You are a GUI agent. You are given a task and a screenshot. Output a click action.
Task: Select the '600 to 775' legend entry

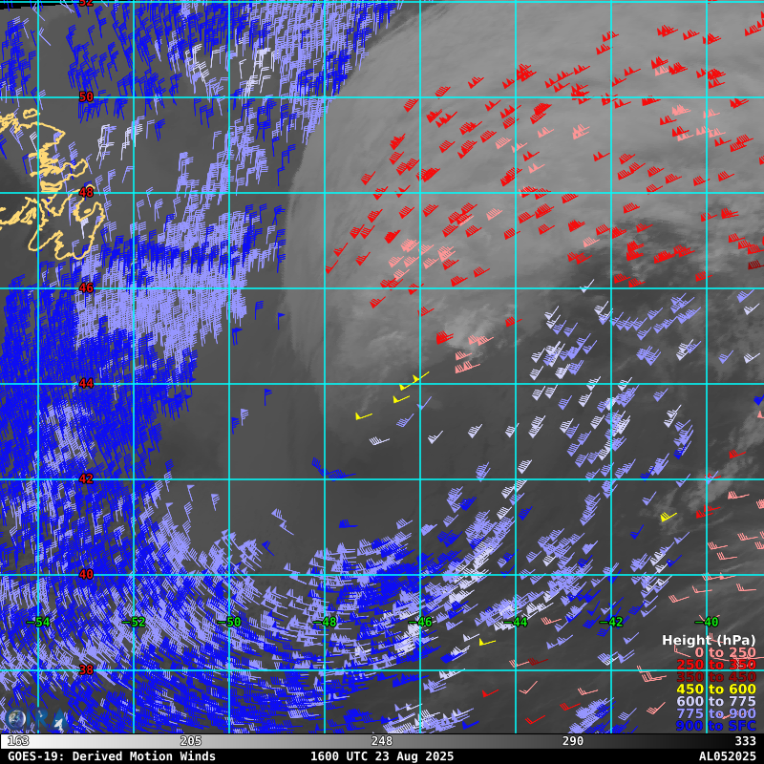(x=716, y=701)
